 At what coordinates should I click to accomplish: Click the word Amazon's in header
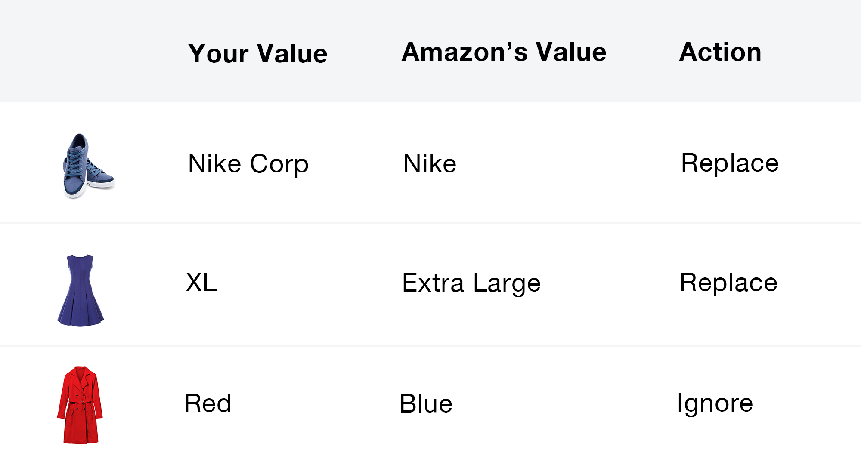[465, 52]
